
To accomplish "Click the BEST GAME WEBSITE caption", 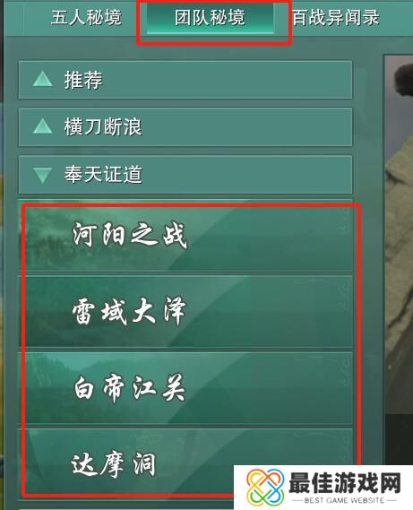I will (x=344, y=500).
